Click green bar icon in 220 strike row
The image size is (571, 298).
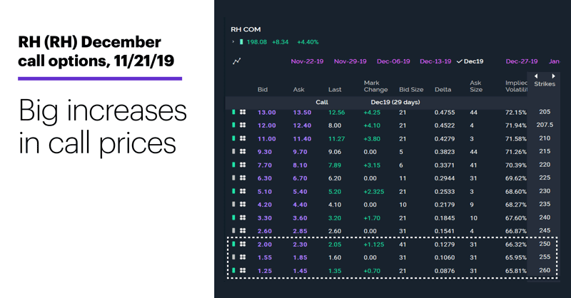tap(233, 165)
